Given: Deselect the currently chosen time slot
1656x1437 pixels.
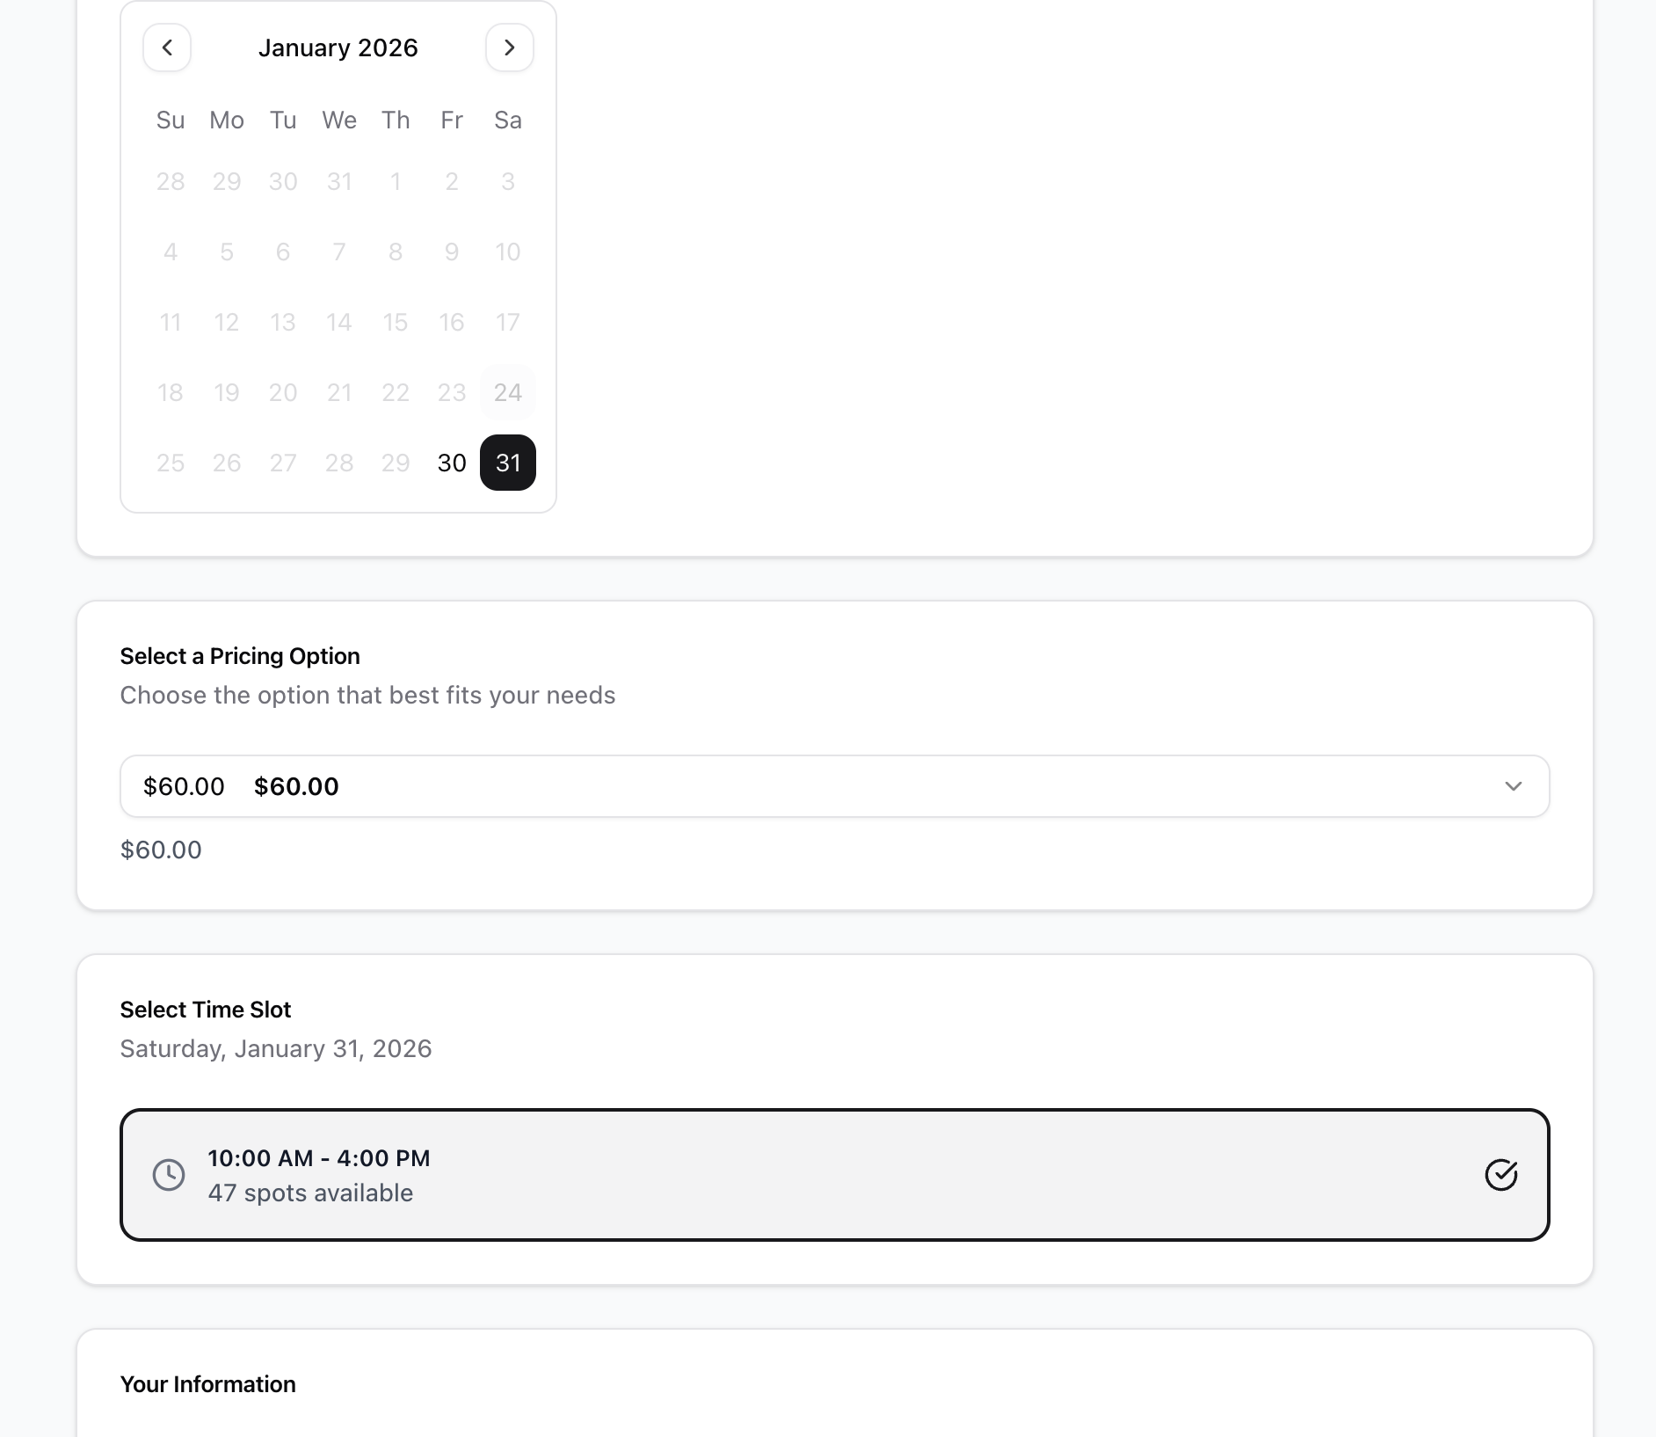Looking at the screenshot, I should [x=833, y=1174].
